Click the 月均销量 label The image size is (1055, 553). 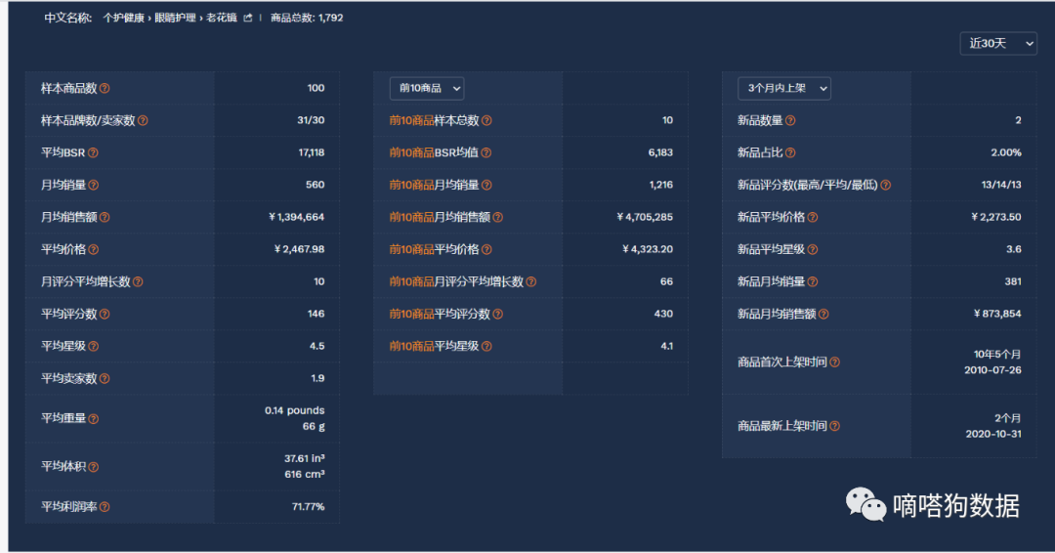click(63, 185)
